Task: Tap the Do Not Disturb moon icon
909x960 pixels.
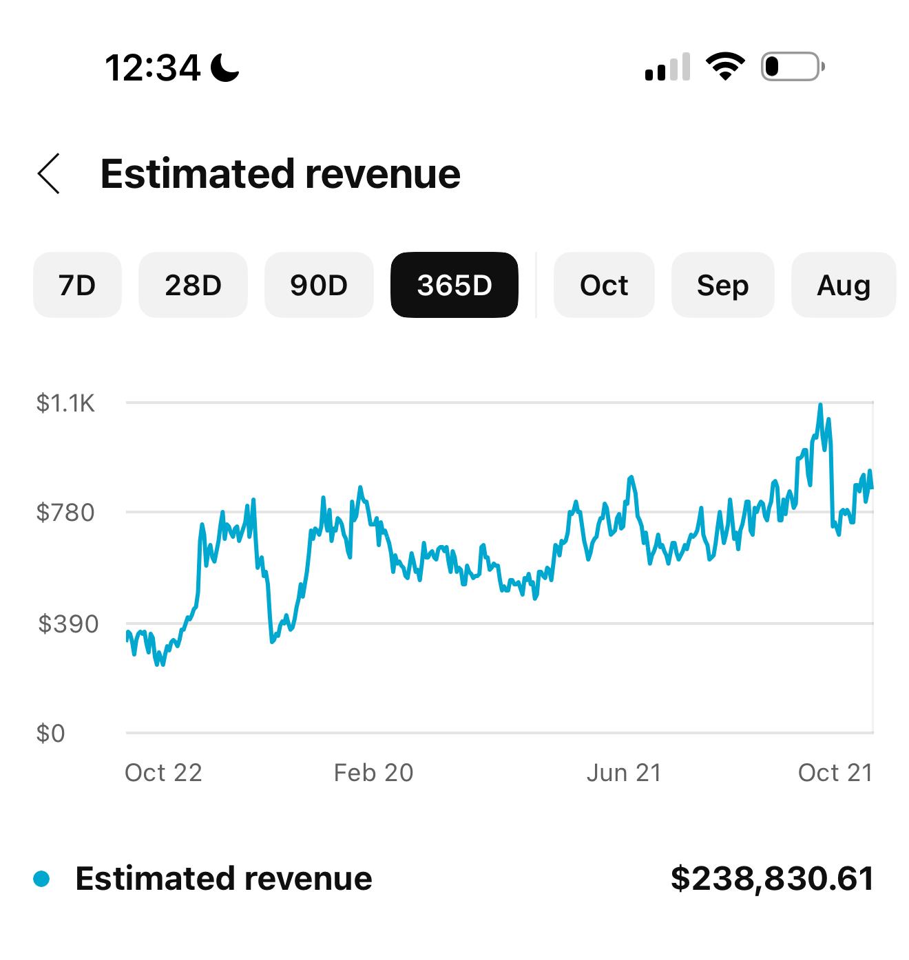Action: [224, 67]
